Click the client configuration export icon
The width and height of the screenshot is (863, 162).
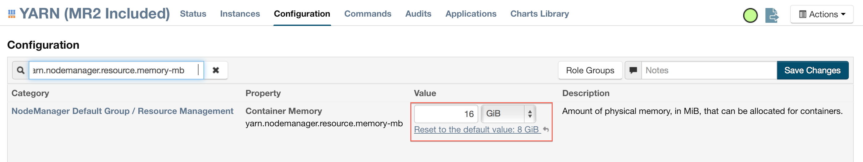tap(772, 15)
